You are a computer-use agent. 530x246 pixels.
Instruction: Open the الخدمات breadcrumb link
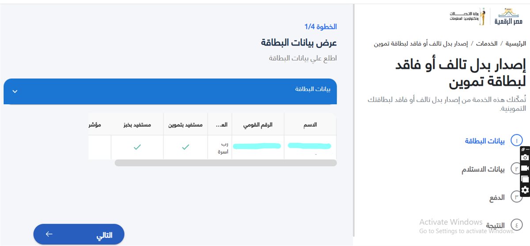coord(487,44)
